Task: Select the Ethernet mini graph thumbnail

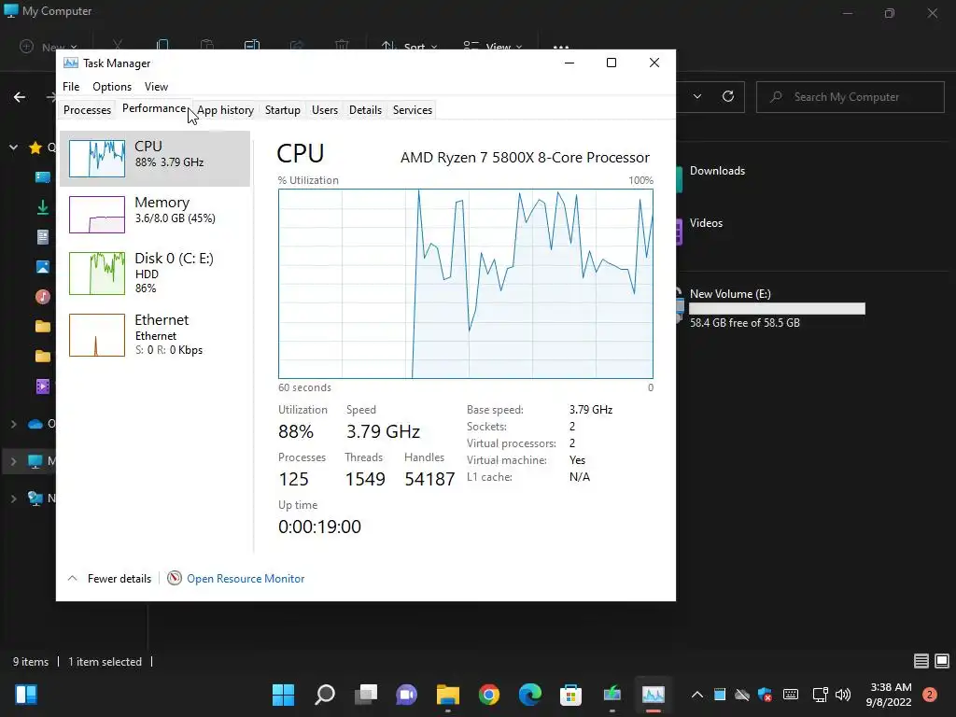Action: coord(97,335)
